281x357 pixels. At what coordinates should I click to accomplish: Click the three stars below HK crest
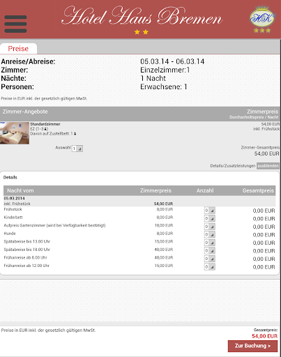coord(262,31)
